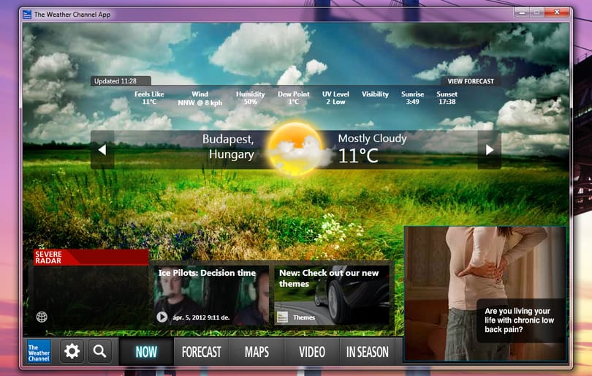Image resolution: width=592 pixels, height=376 pixels.
Task: Click the Humidity 50% reading
Action: point(250,98)
